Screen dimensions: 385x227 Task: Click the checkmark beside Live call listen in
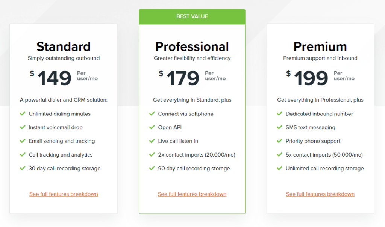point(152,141)
